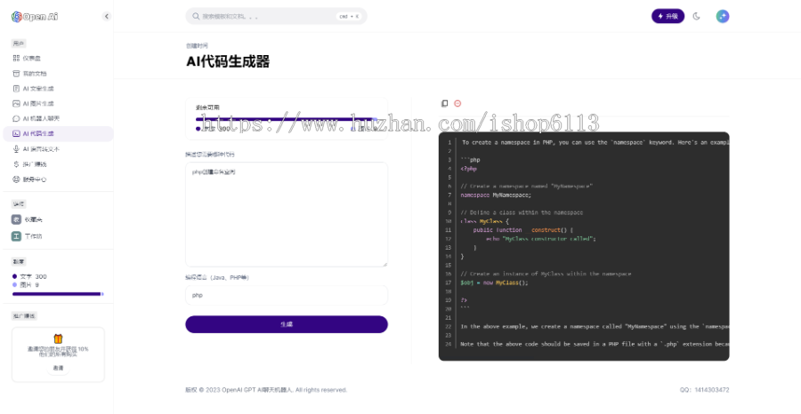
Task: Click the gift box icon
Action: [x=58, y=338]
